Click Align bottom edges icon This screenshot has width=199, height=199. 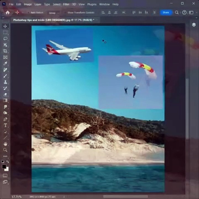146,12
